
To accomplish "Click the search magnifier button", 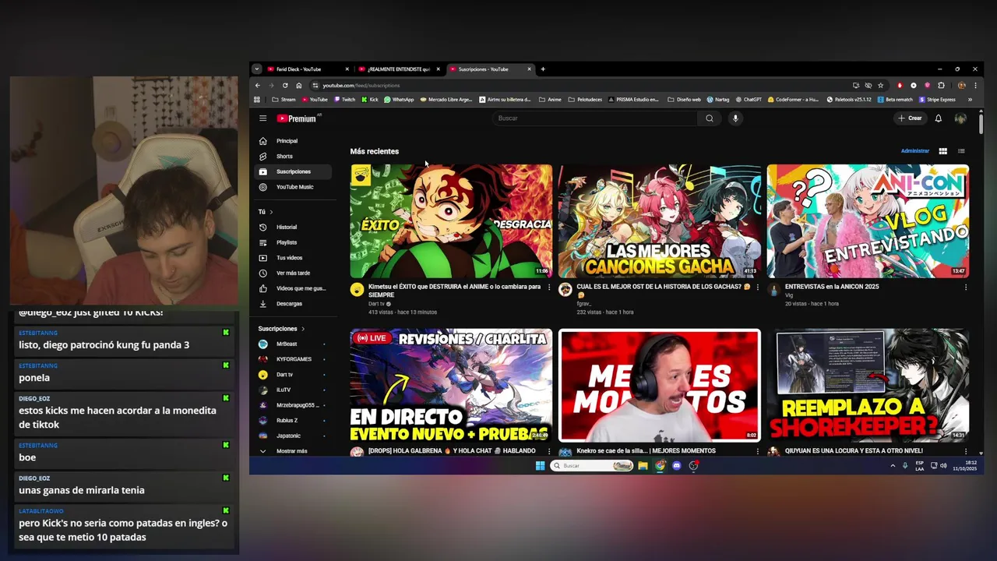I will tap(709, 118).
